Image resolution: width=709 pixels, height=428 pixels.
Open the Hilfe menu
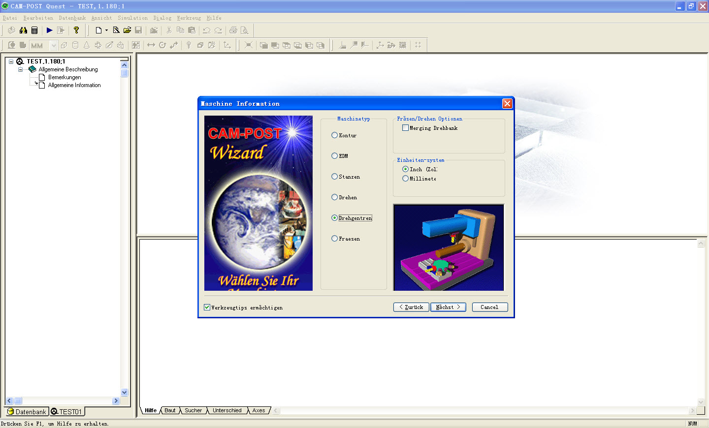click(x=214, y=18)
